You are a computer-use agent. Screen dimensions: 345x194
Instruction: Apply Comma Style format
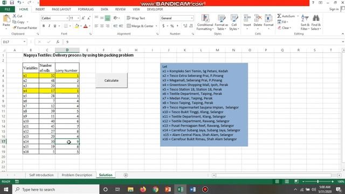click(x=177, y=26)
